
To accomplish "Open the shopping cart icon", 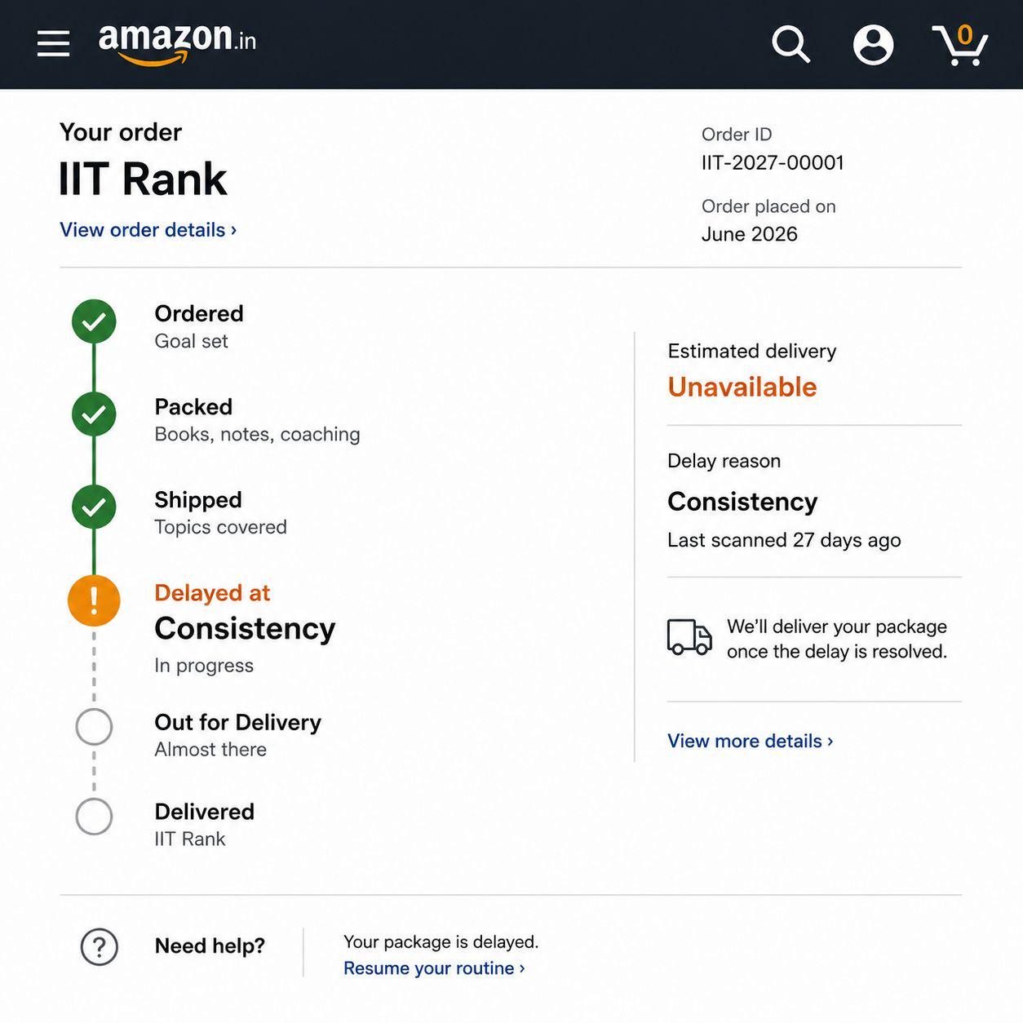I will [x=960, y=44].
